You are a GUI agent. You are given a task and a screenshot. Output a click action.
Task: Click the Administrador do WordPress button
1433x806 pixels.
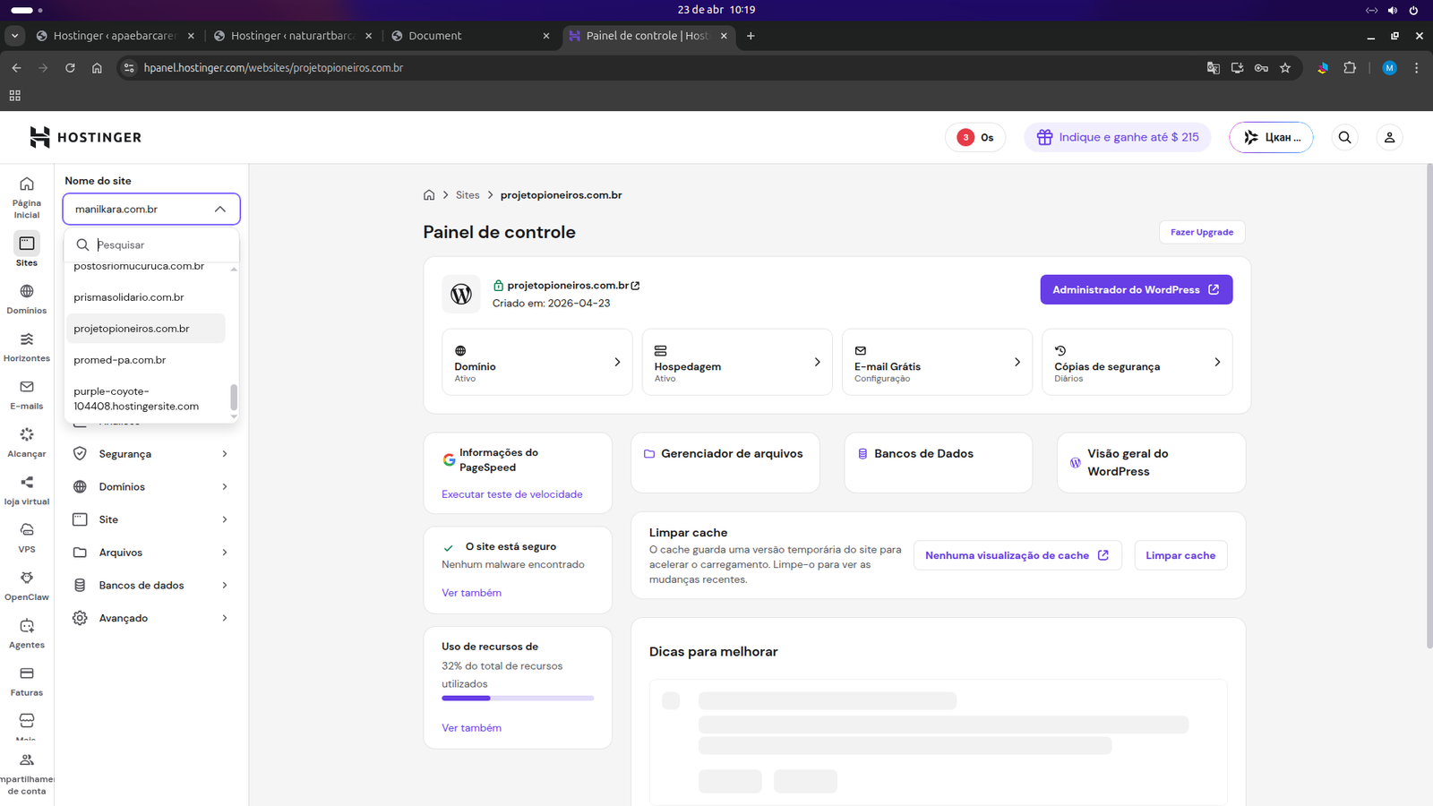tap(1136, 289)
